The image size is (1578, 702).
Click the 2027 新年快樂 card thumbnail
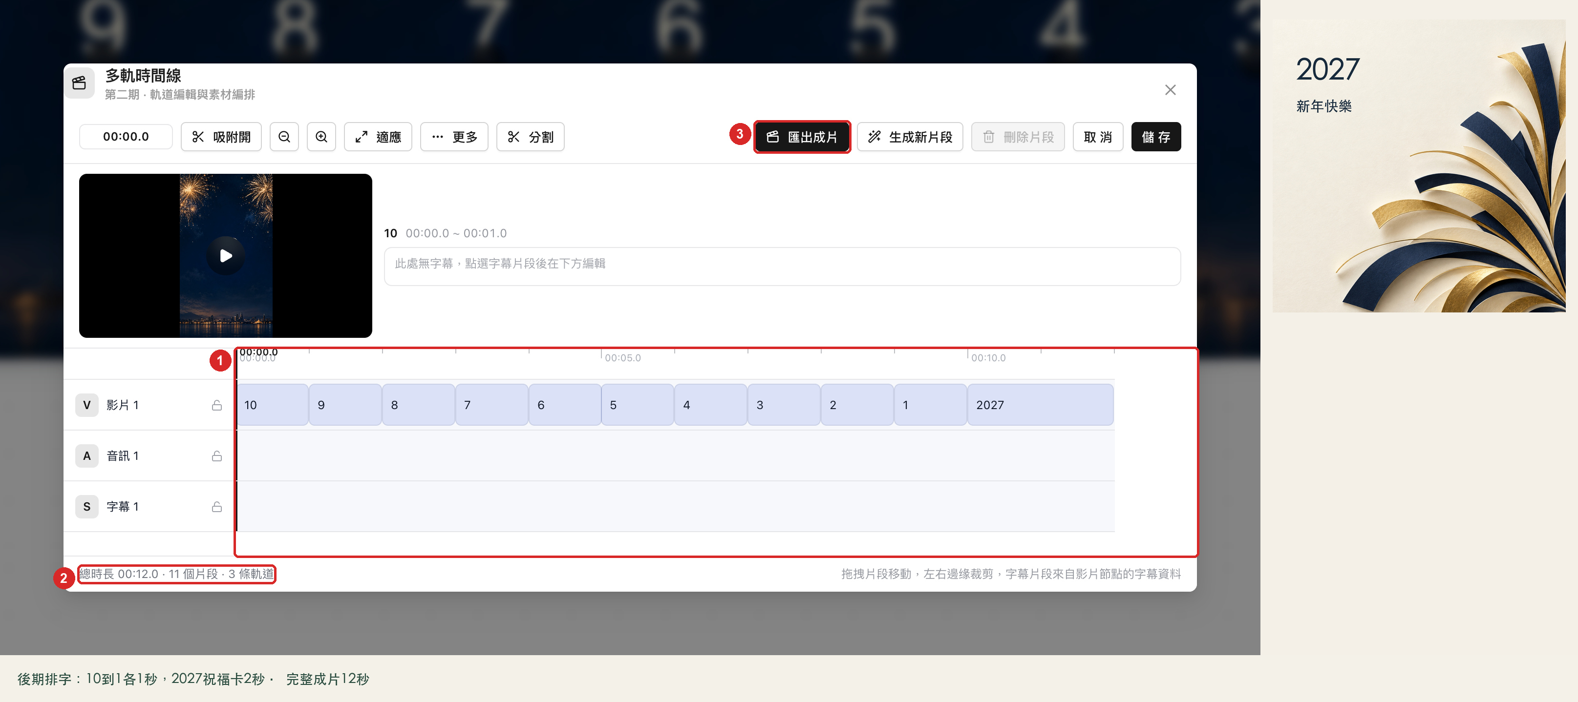[1419, 166]
